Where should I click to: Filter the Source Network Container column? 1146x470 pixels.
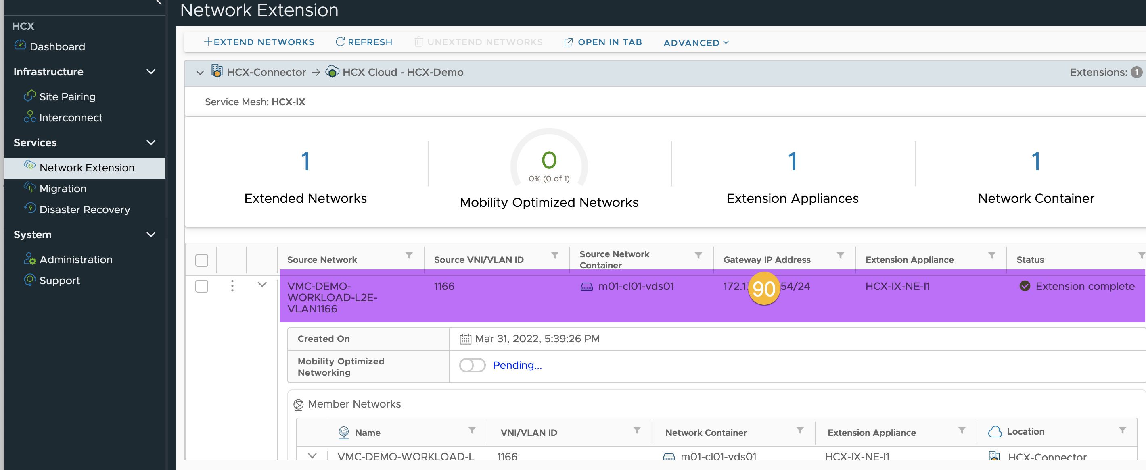(x=698, y=256)
